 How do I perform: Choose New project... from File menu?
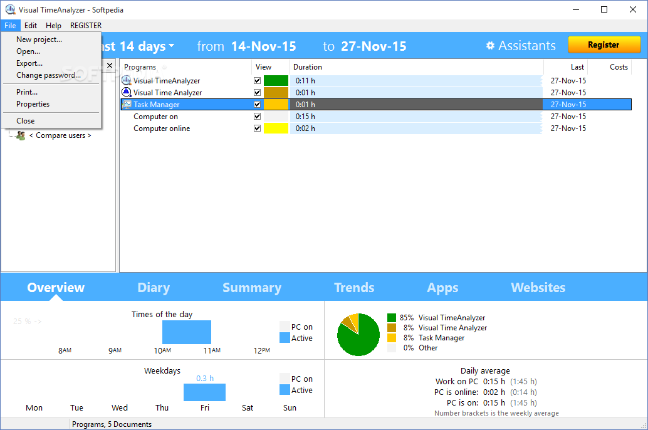click(x=51, y=39)
